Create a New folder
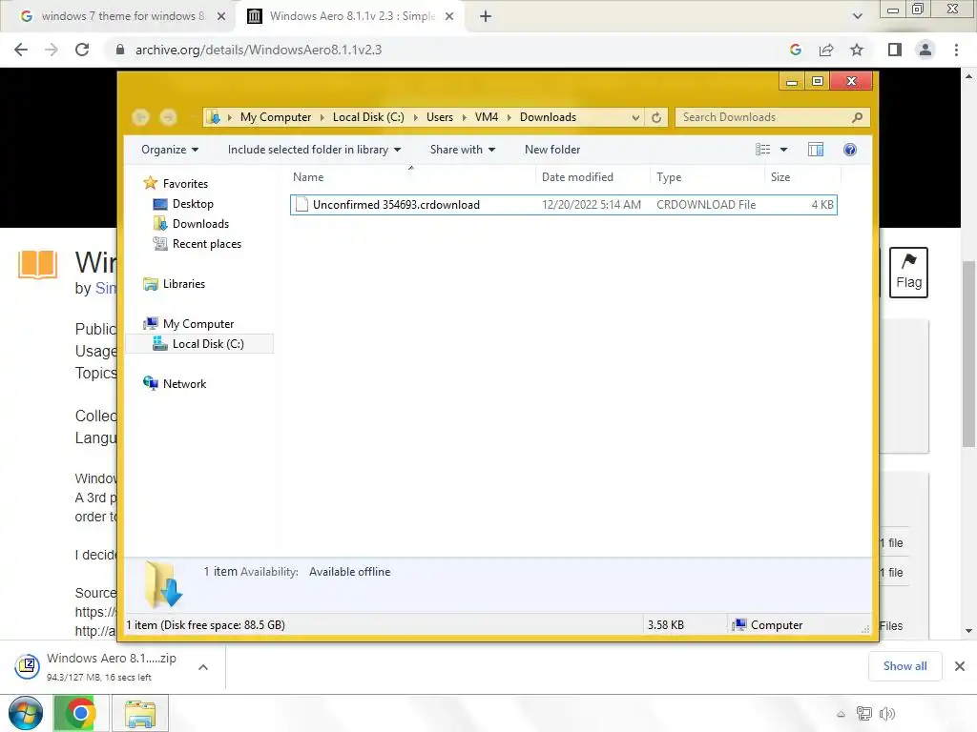Image resolution: width=977 pixels, height=732 pixels. 552,150
